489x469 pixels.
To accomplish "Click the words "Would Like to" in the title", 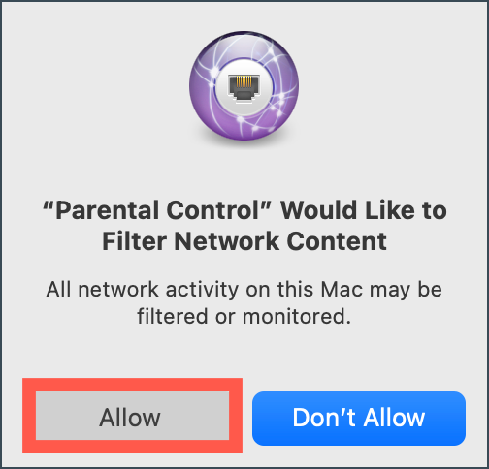I will pos(364,210).
